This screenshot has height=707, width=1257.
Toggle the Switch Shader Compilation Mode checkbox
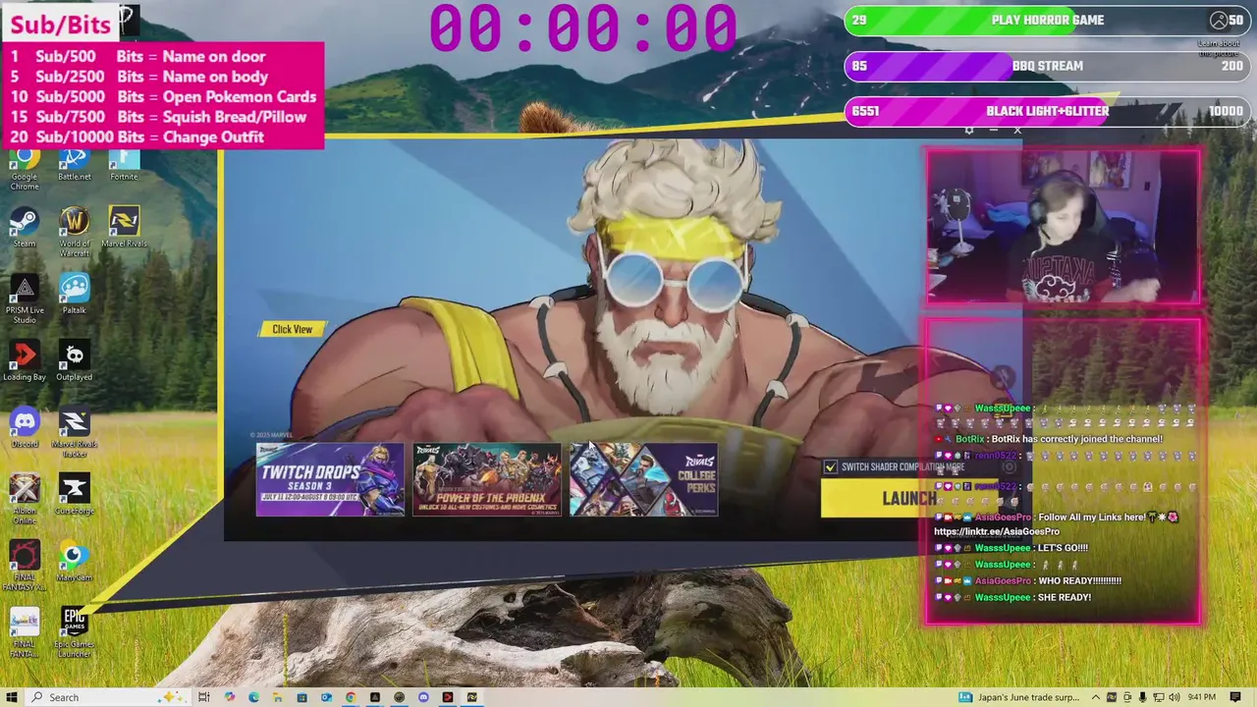(831, 467)
